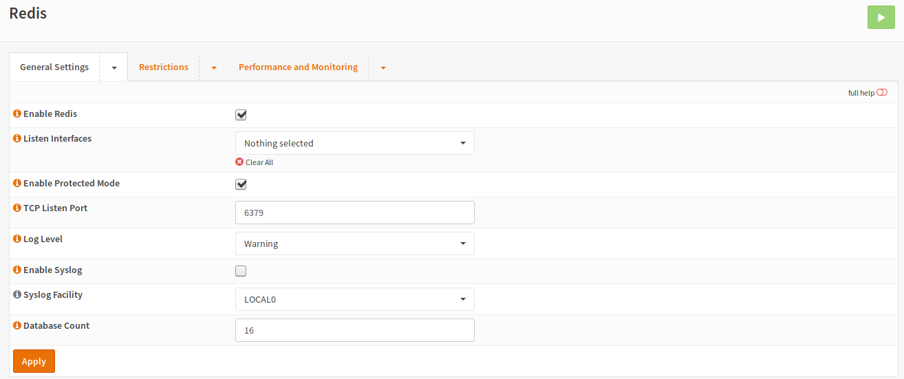Toggle the Enable Protected Mode checkbox
The width and height of the screenshot is (904, 379).
tap(241, 184)
